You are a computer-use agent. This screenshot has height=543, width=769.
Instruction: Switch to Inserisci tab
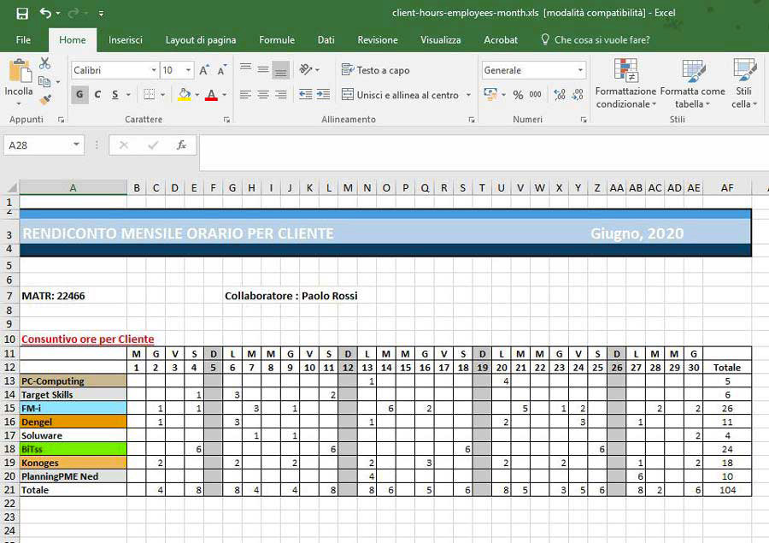126,40
